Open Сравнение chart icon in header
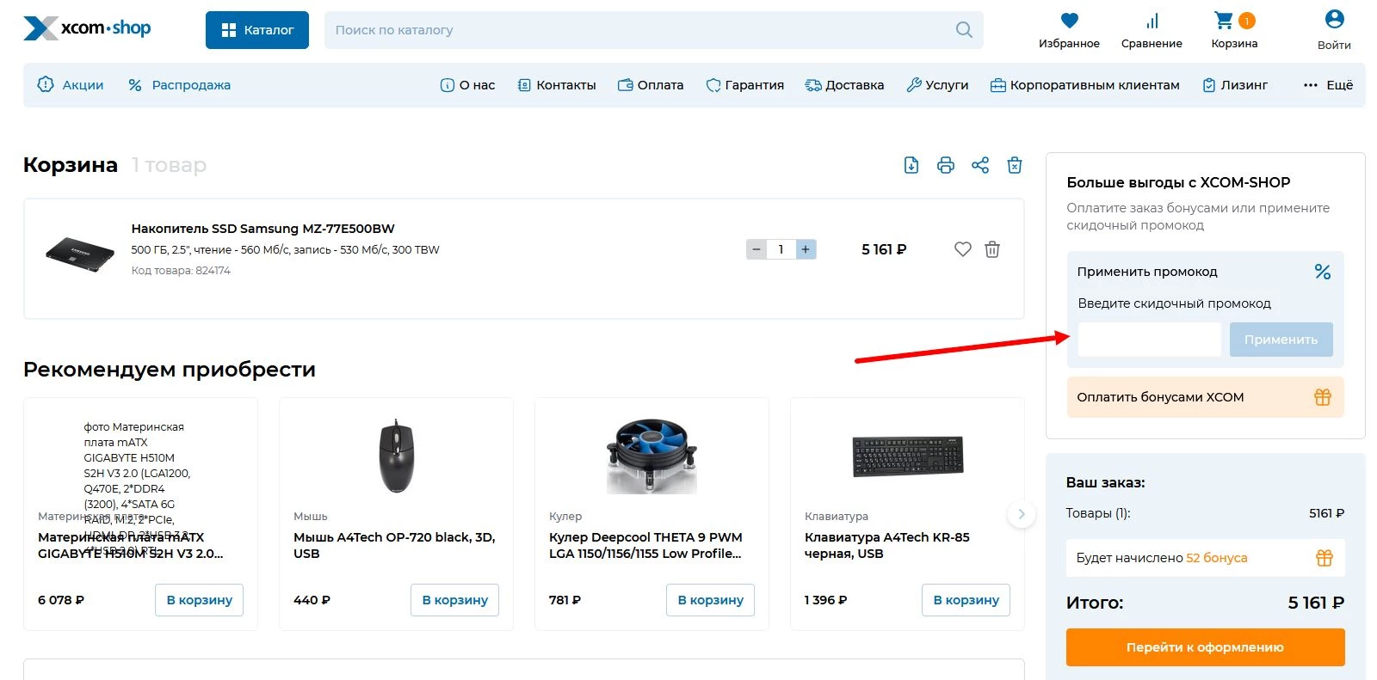The height and width of the screenshot is (680, 1377). (1152, 21)
